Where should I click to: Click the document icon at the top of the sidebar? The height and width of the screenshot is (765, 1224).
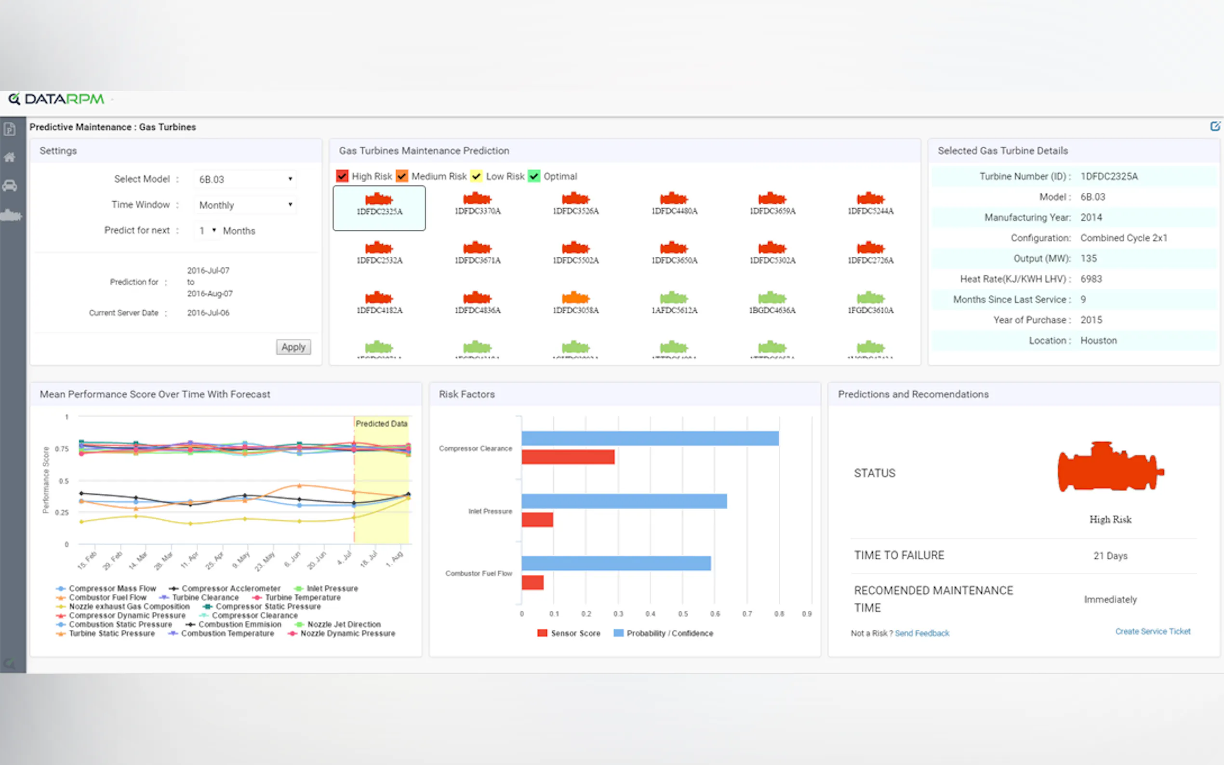click(10, 130)
